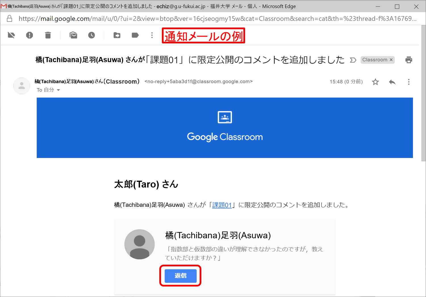Mark the message as unread
Viewport: 426px width, 297px height.
point(73,35)
